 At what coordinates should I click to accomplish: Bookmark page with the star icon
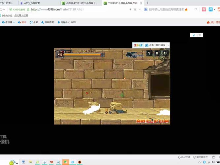click(135, 10)
